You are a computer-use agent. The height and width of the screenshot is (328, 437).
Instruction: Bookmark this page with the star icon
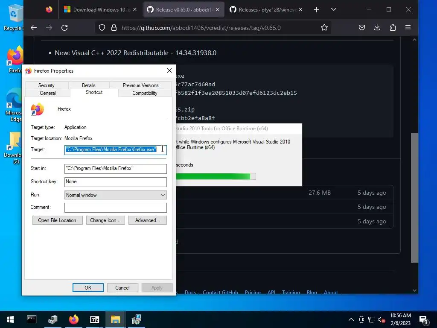(x=324, y=28)
